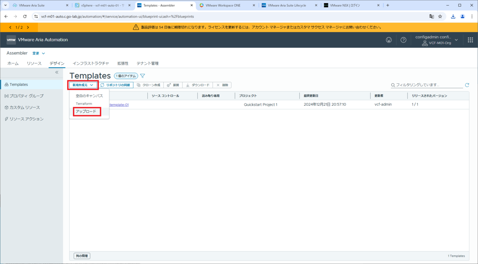Switch to the 拡張性 tab
This screenshot has height=264, width=478.
(123, 63)
